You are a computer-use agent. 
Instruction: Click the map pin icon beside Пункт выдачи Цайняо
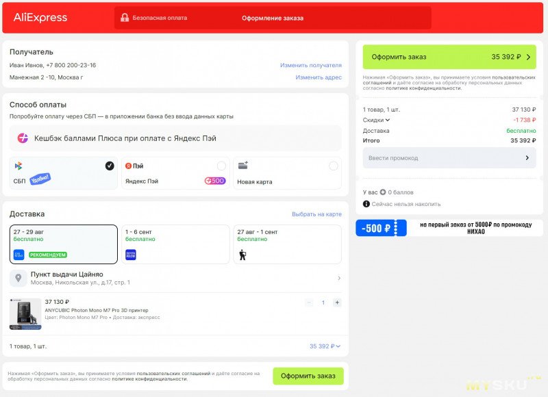(18, 279)
